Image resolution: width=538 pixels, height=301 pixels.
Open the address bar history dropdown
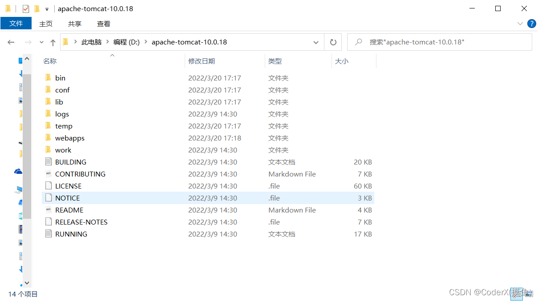coord(316,42)
